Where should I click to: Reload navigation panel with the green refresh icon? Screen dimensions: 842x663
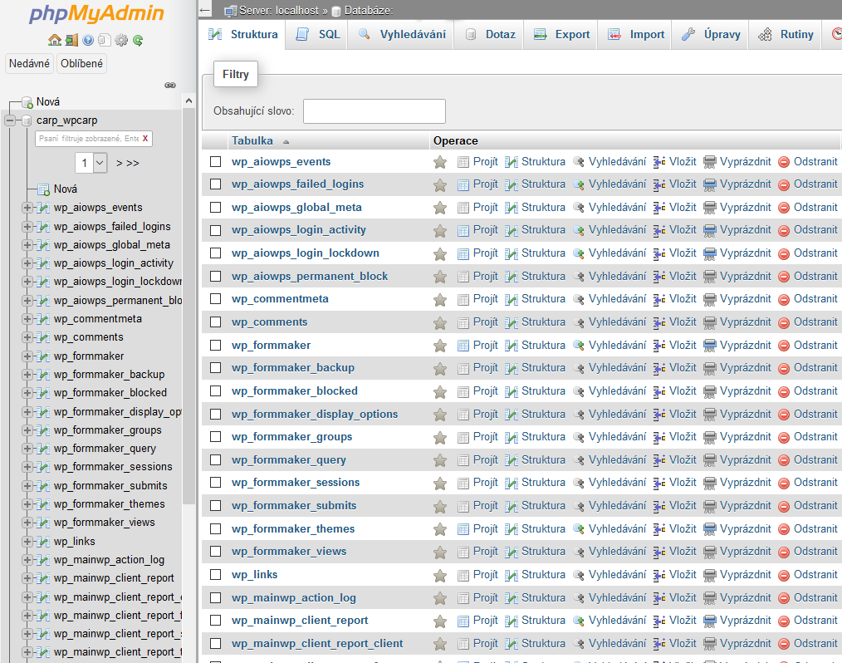coord(138,41)
